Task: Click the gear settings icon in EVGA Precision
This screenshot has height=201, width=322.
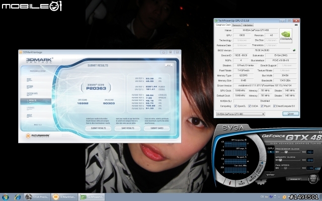Action: [x=261, y=181]
